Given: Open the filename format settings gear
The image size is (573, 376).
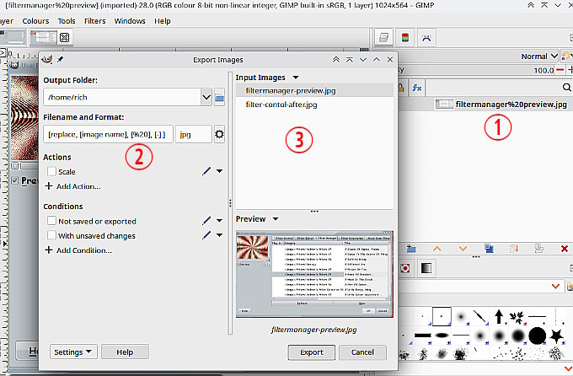Looking at the screenshot, I should (x=219, y=134).
